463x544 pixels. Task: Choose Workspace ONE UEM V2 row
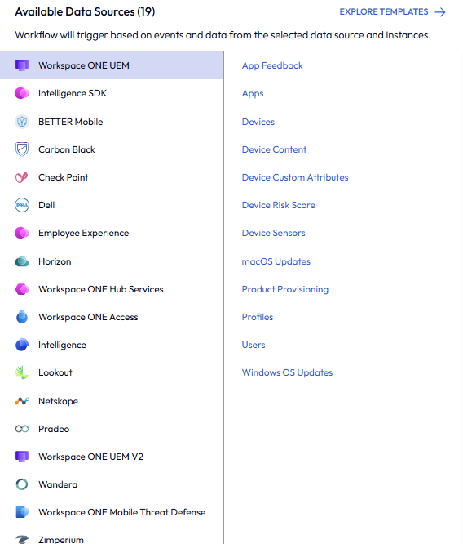(x=112, y=457)
